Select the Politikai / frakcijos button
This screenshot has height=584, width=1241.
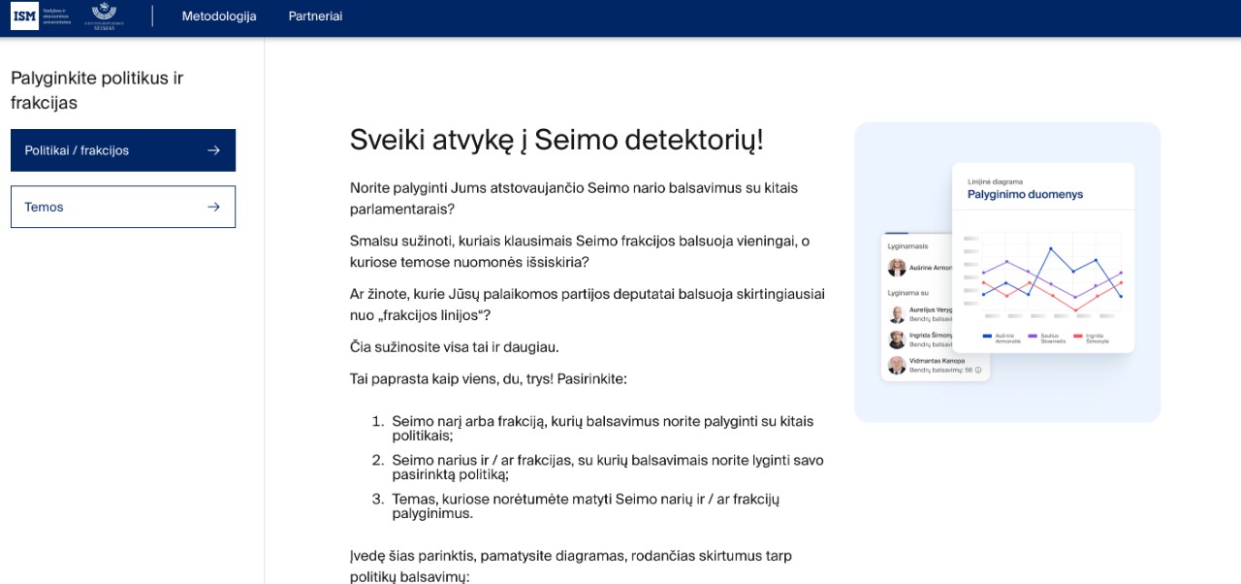pos(123,150)
